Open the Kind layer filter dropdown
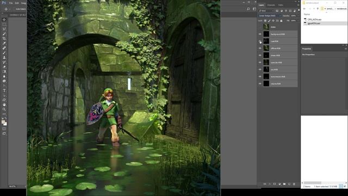The height and width of the screenshot is (196, 348). (266, 11)
